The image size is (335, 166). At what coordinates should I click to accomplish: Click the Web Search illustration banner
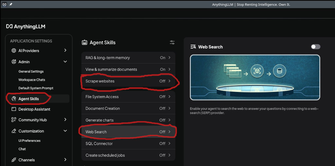255,77
